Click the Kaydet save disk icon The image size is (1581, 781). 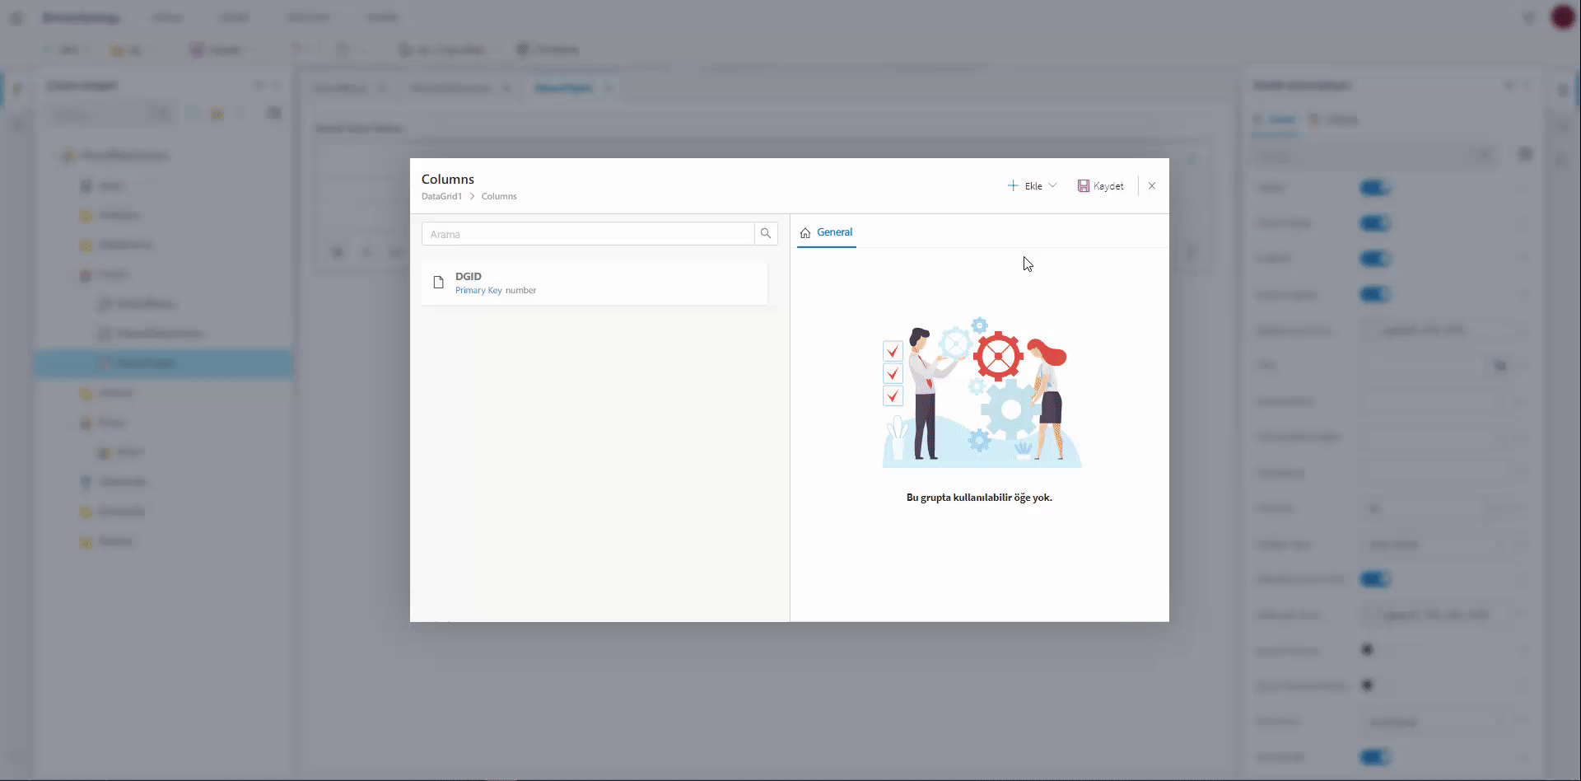(x=1084, y=186)
